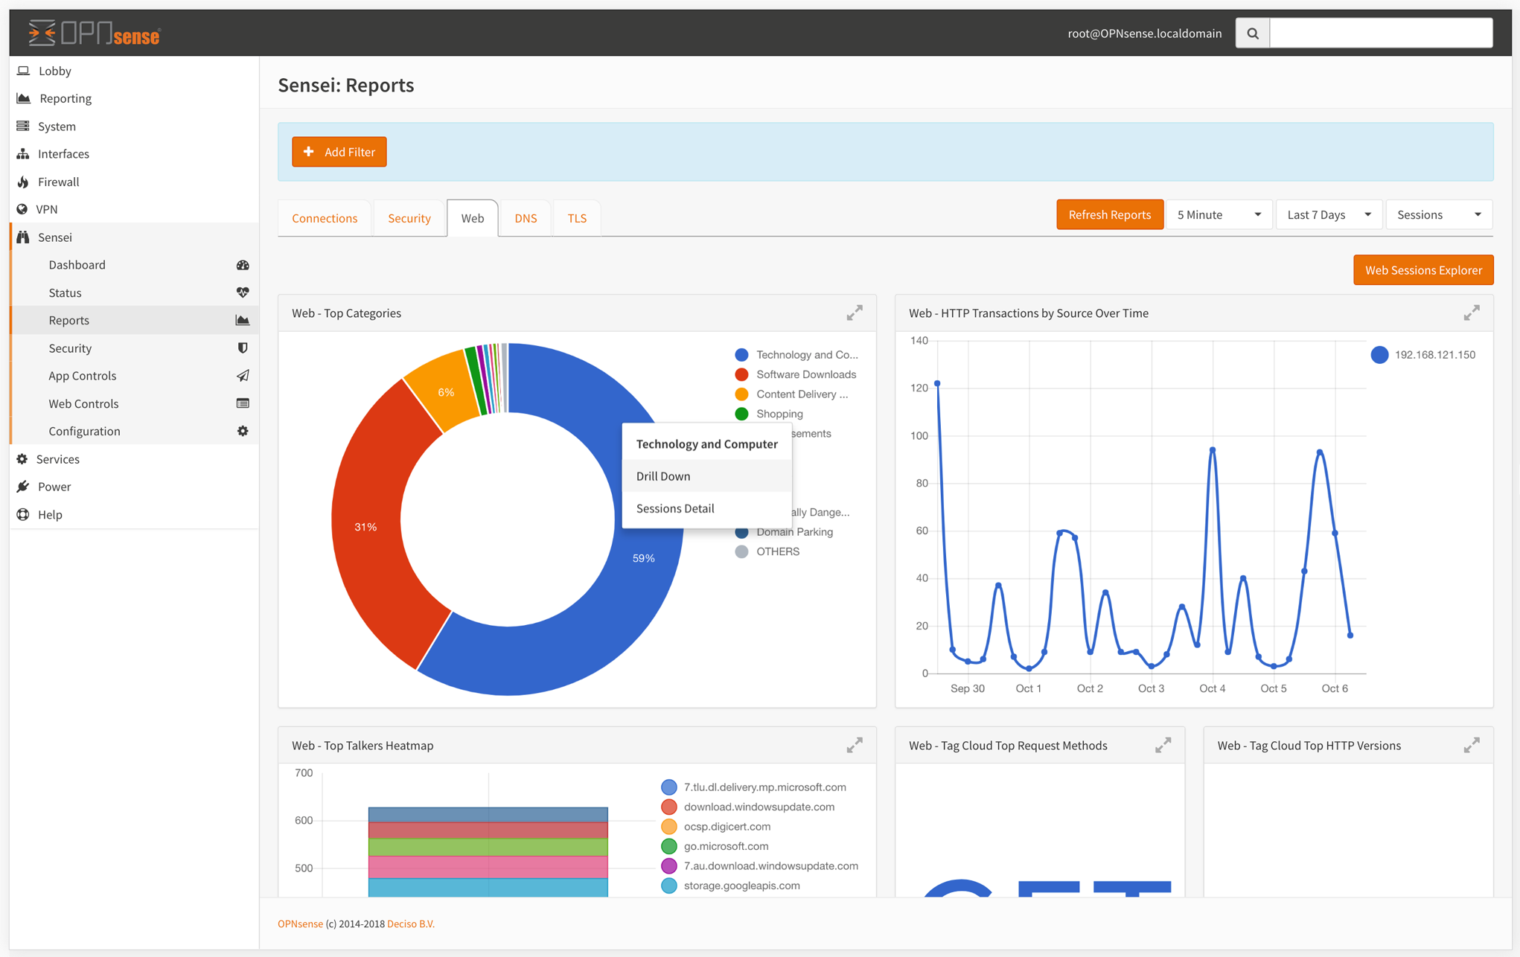Screen dimensions: 1520x957
Task: Click the Configuration gear icon
Action: [243, 431]
